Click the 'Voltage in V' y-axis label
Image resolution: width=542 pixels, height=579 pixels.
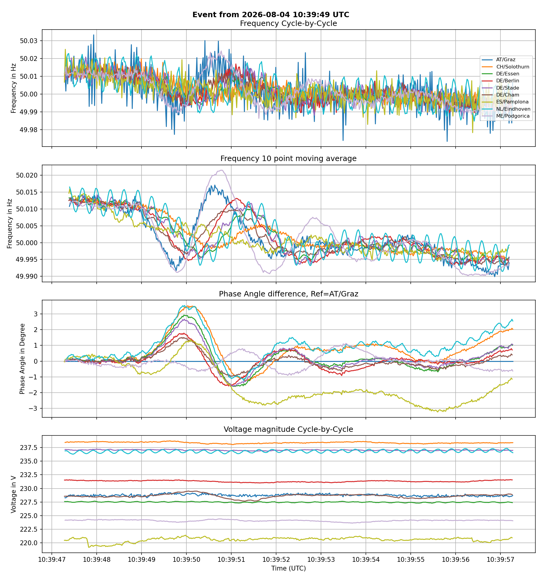pos(13,494)
